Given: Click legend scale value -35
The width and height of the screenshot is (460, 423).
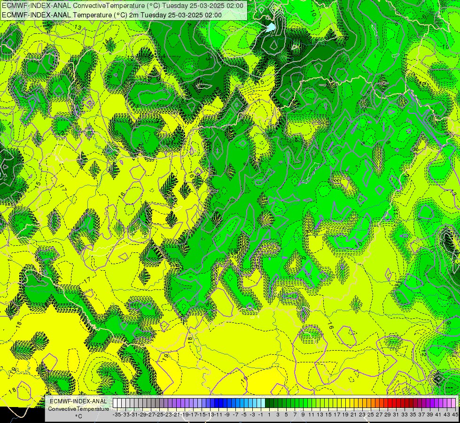Looking at the screenshot, I should [117, 415].
